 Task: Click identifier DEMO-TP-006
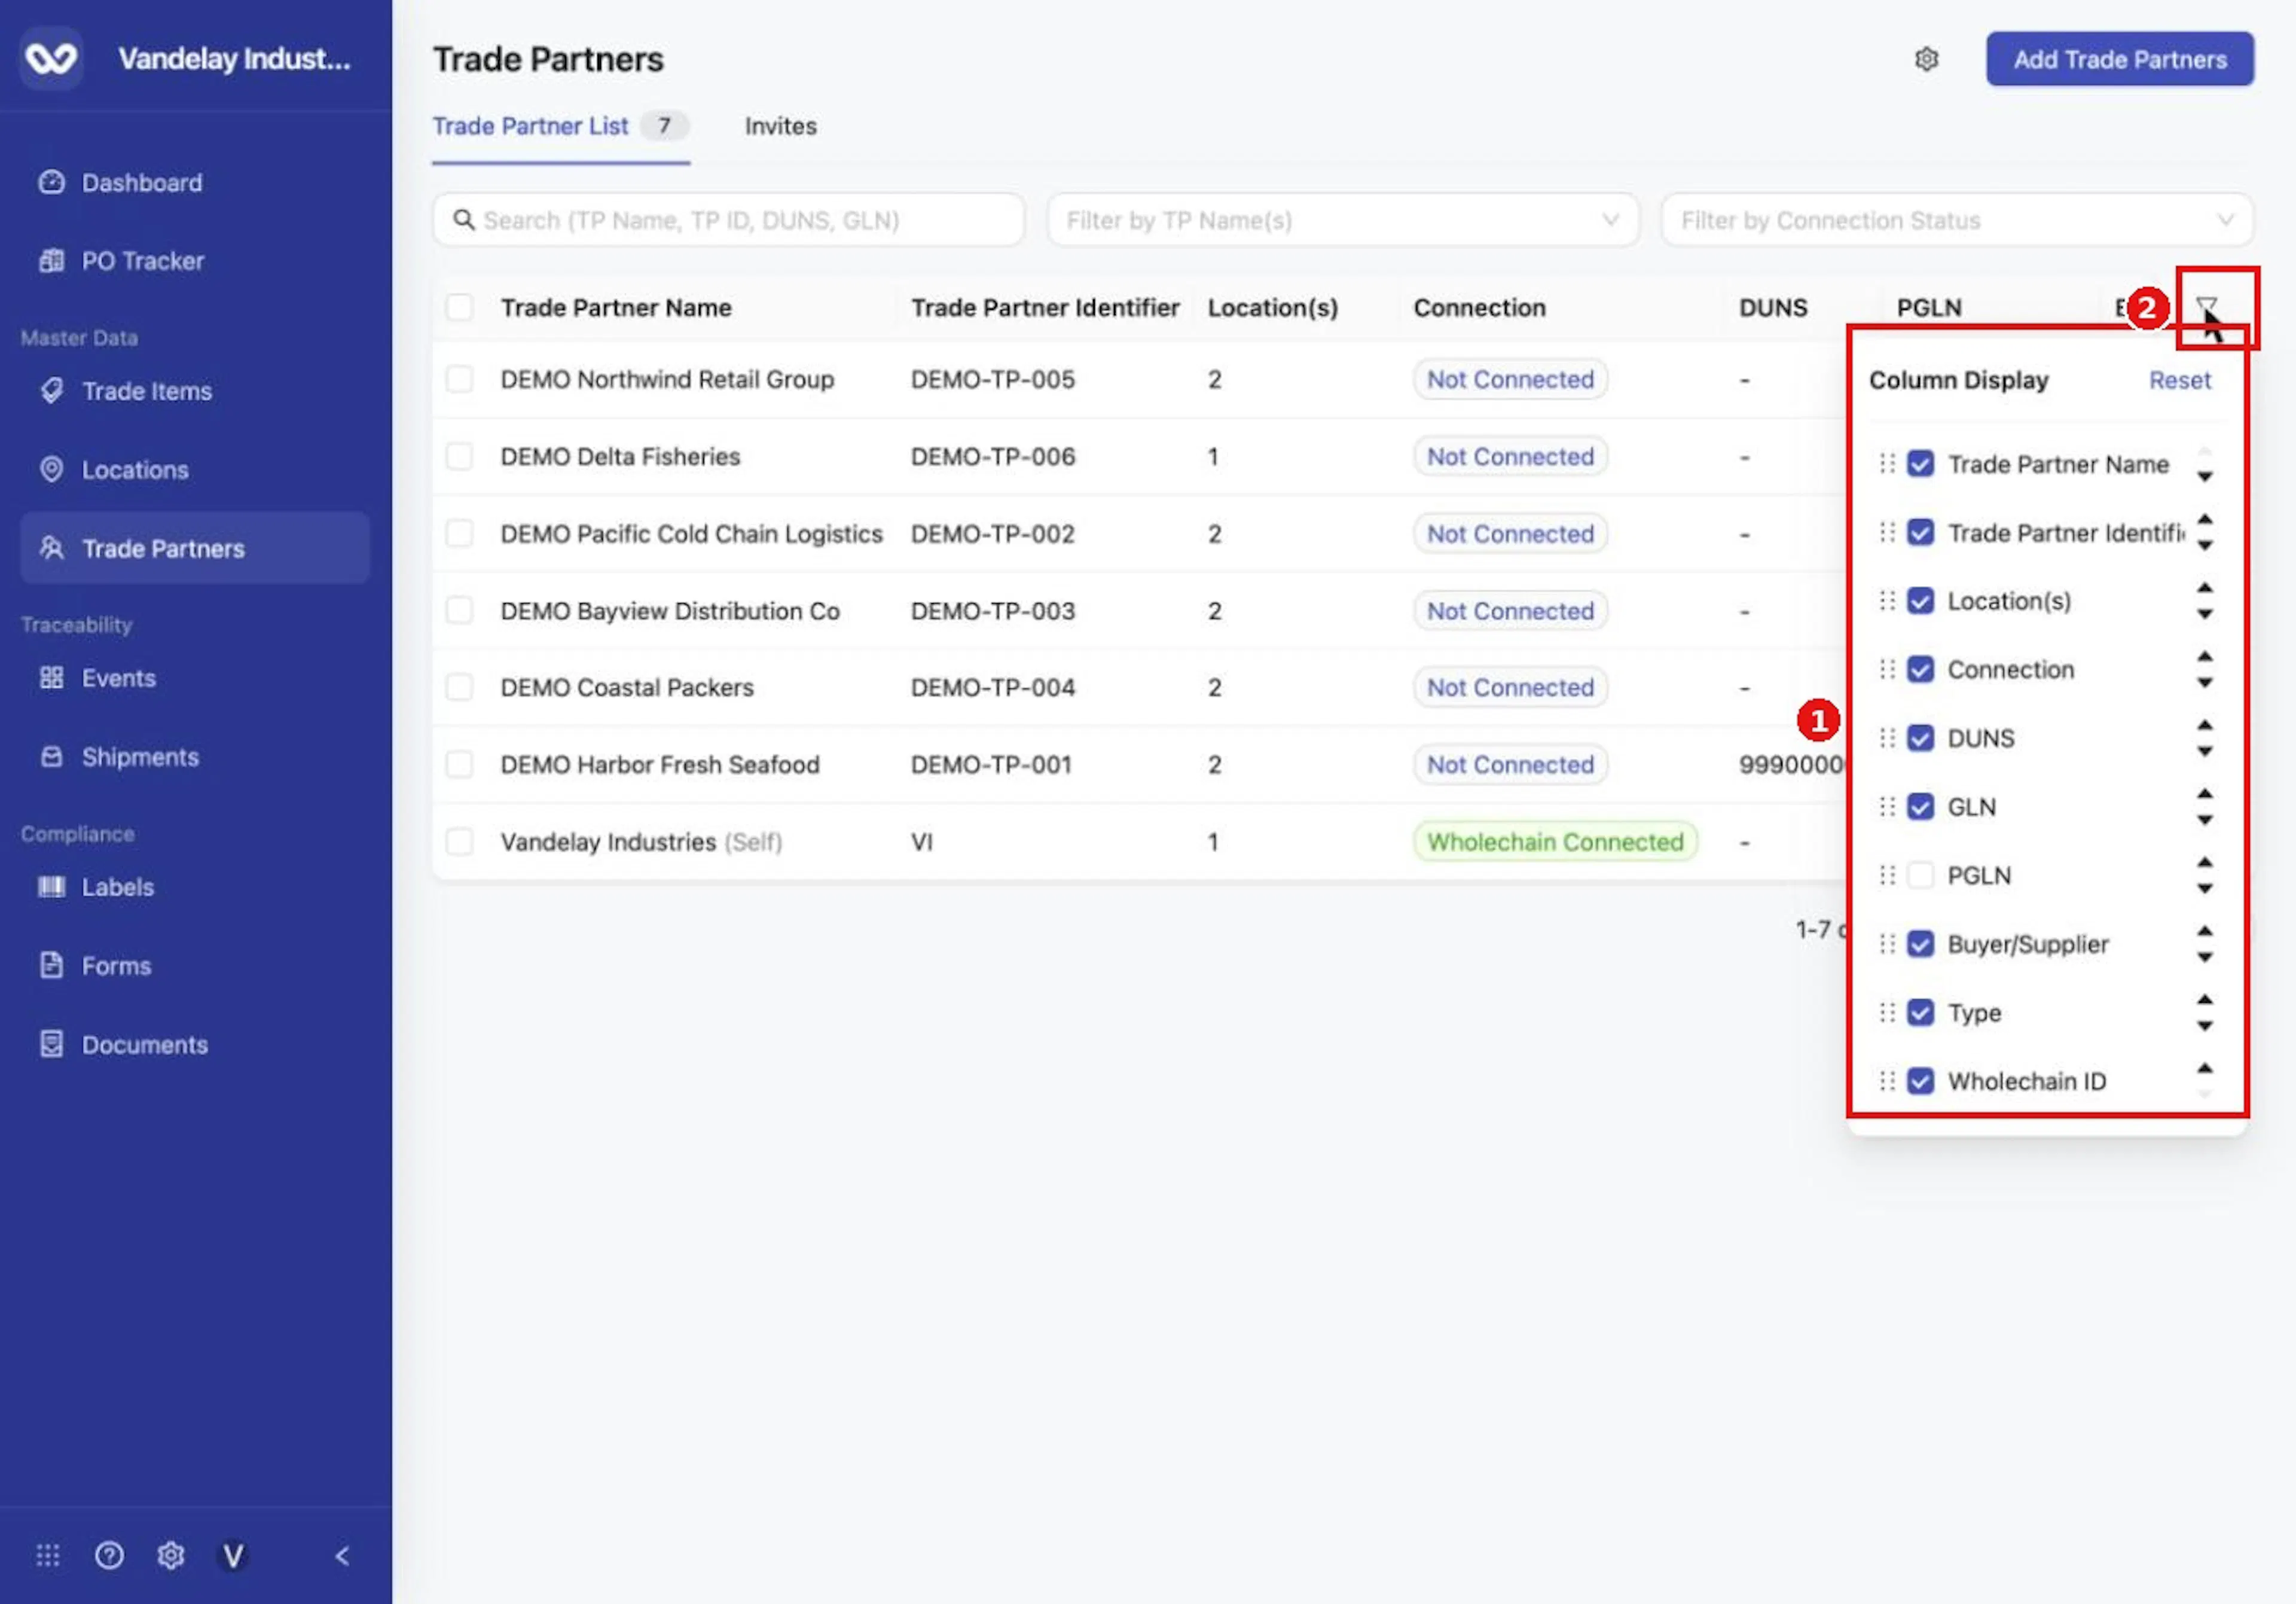[992, 456]
